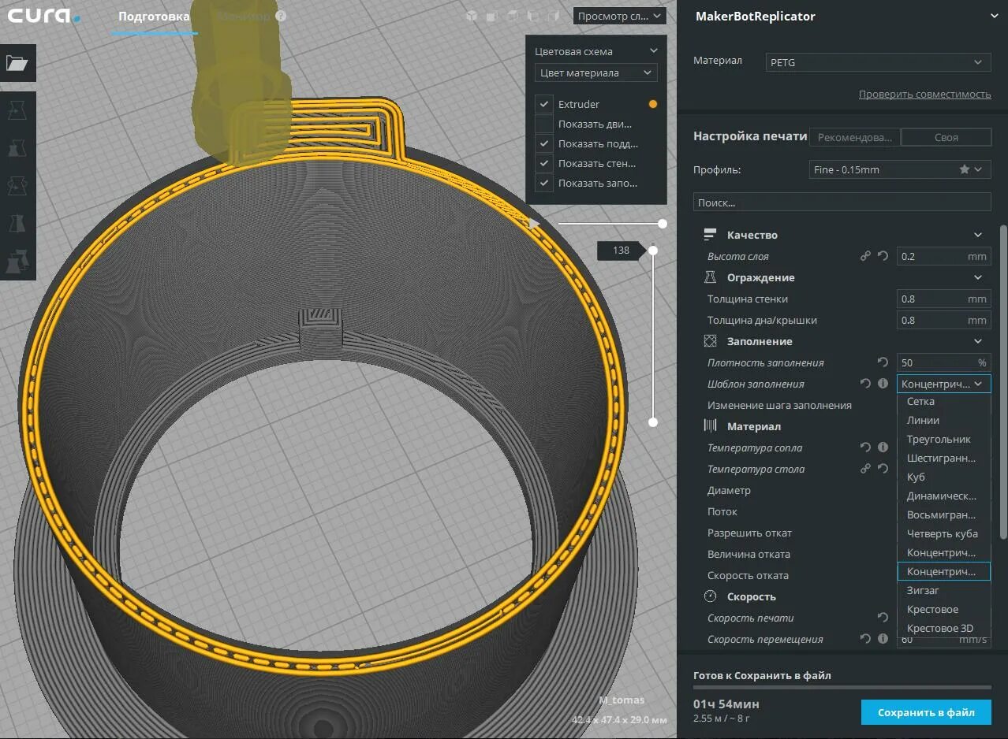Reset Шаблон заполнения with its undo arrow
This screenshot has height=739, width=1008.
tap(865, 384)
